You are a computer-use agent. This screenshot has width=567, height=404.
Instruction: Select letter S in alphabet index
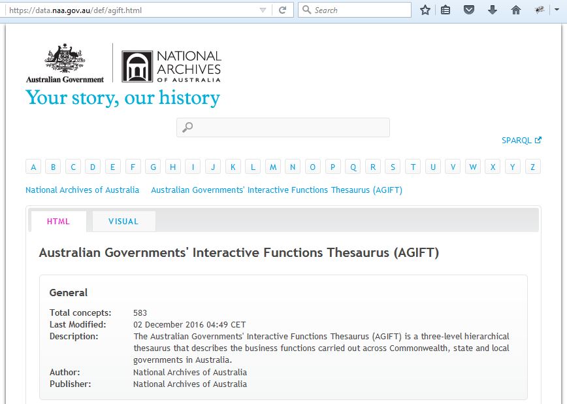click(393, 167)
